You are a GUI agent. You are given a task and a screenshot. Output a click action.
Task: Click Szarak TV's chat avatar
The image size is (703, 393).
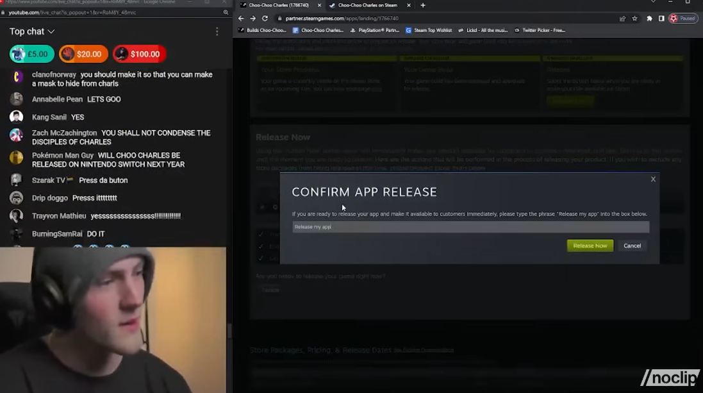coord(16,180)
